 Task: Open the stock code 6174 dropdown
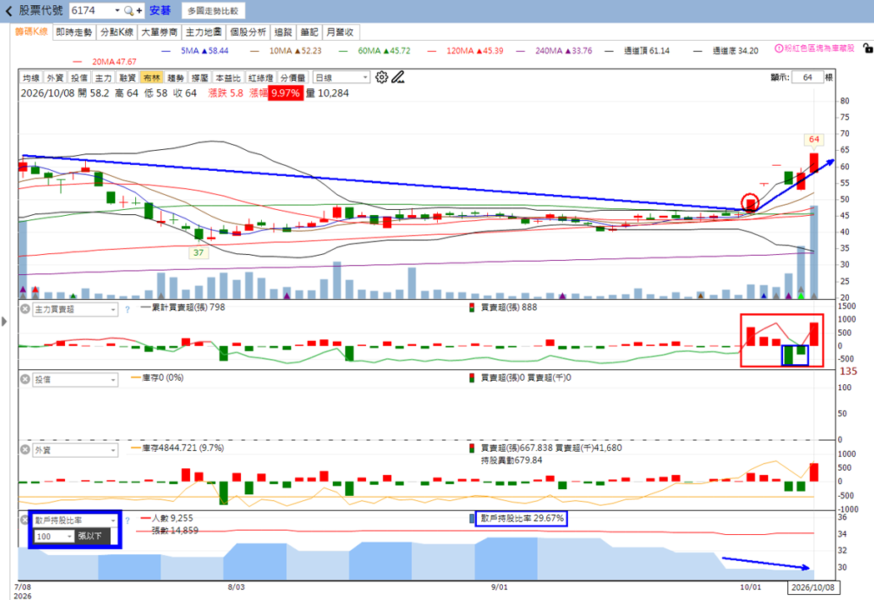tap(117, 11)
